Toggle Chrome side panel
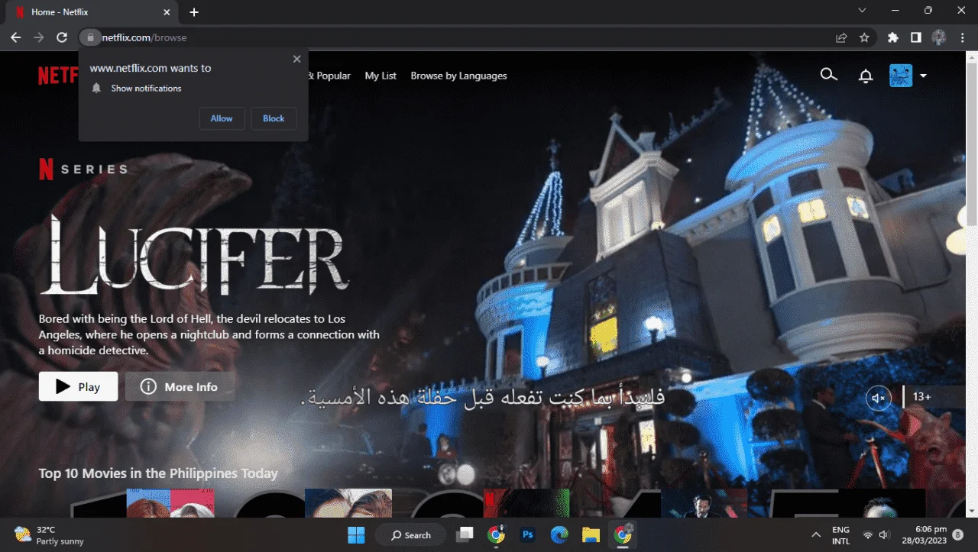 pos(915,37)
